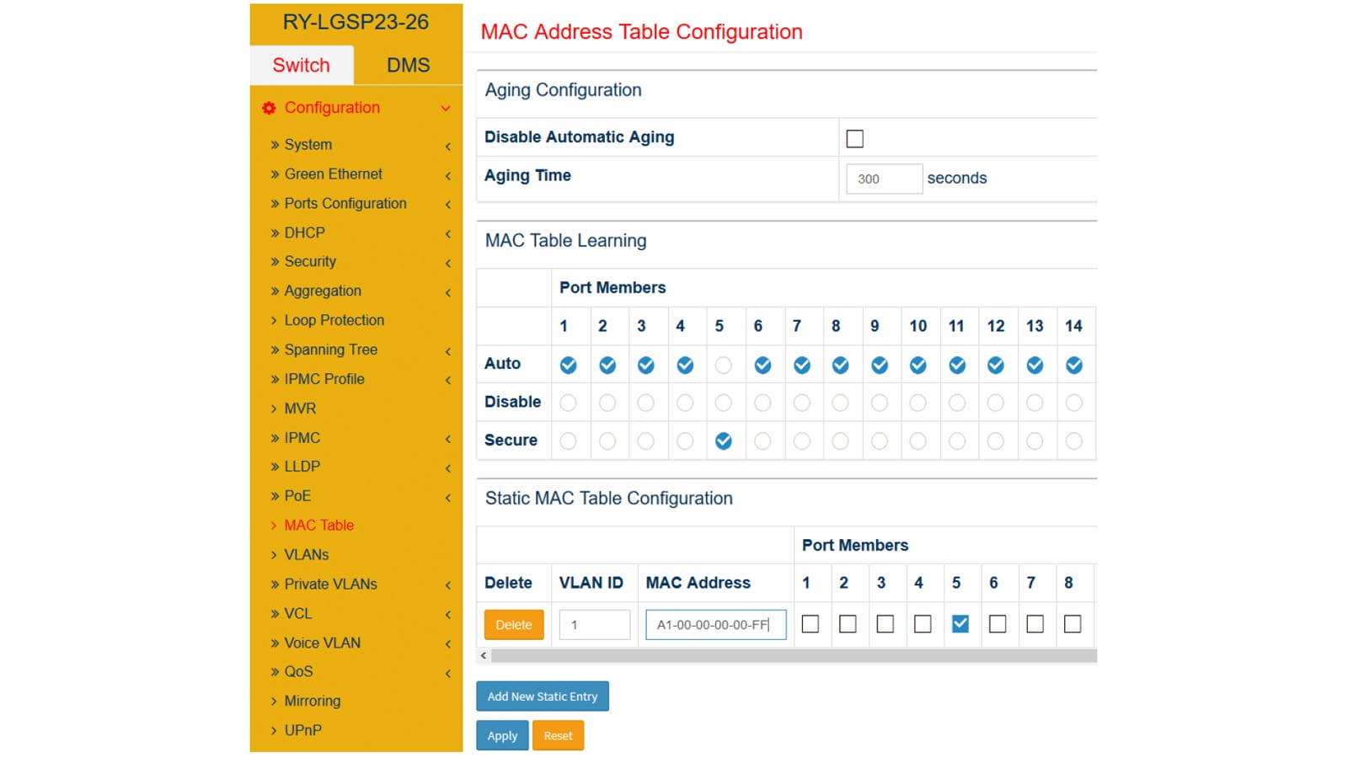The height and width of the screenshot is (758, 1348).
Task: Click the arrow icon beside Loop Protection
Action: 274,321
